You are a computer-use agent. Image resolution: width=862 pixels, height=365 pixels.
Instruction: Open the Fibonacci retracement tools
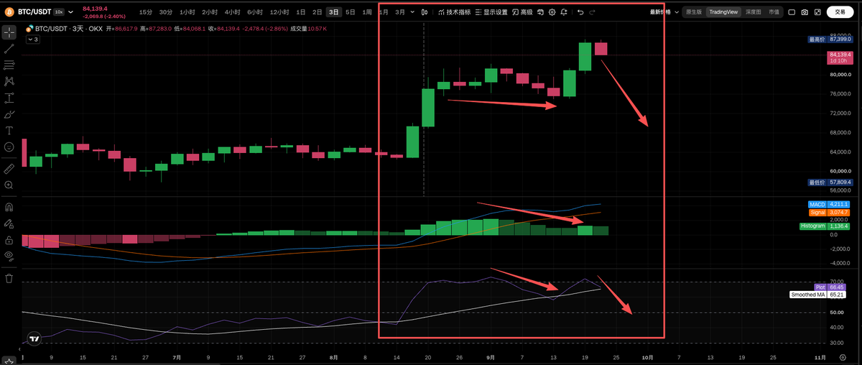[9, 65]
